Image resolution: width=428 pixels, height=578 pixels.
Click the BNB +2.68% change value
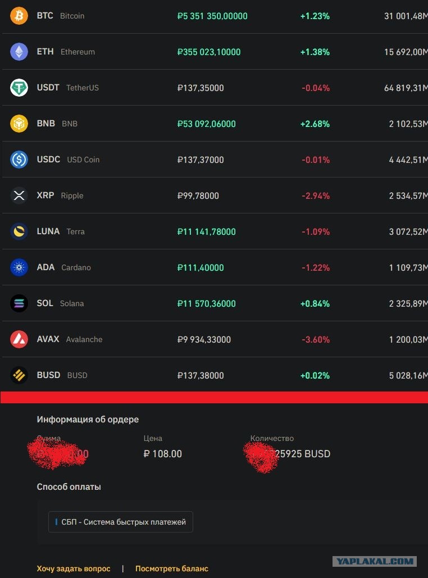tap(315, 124)
